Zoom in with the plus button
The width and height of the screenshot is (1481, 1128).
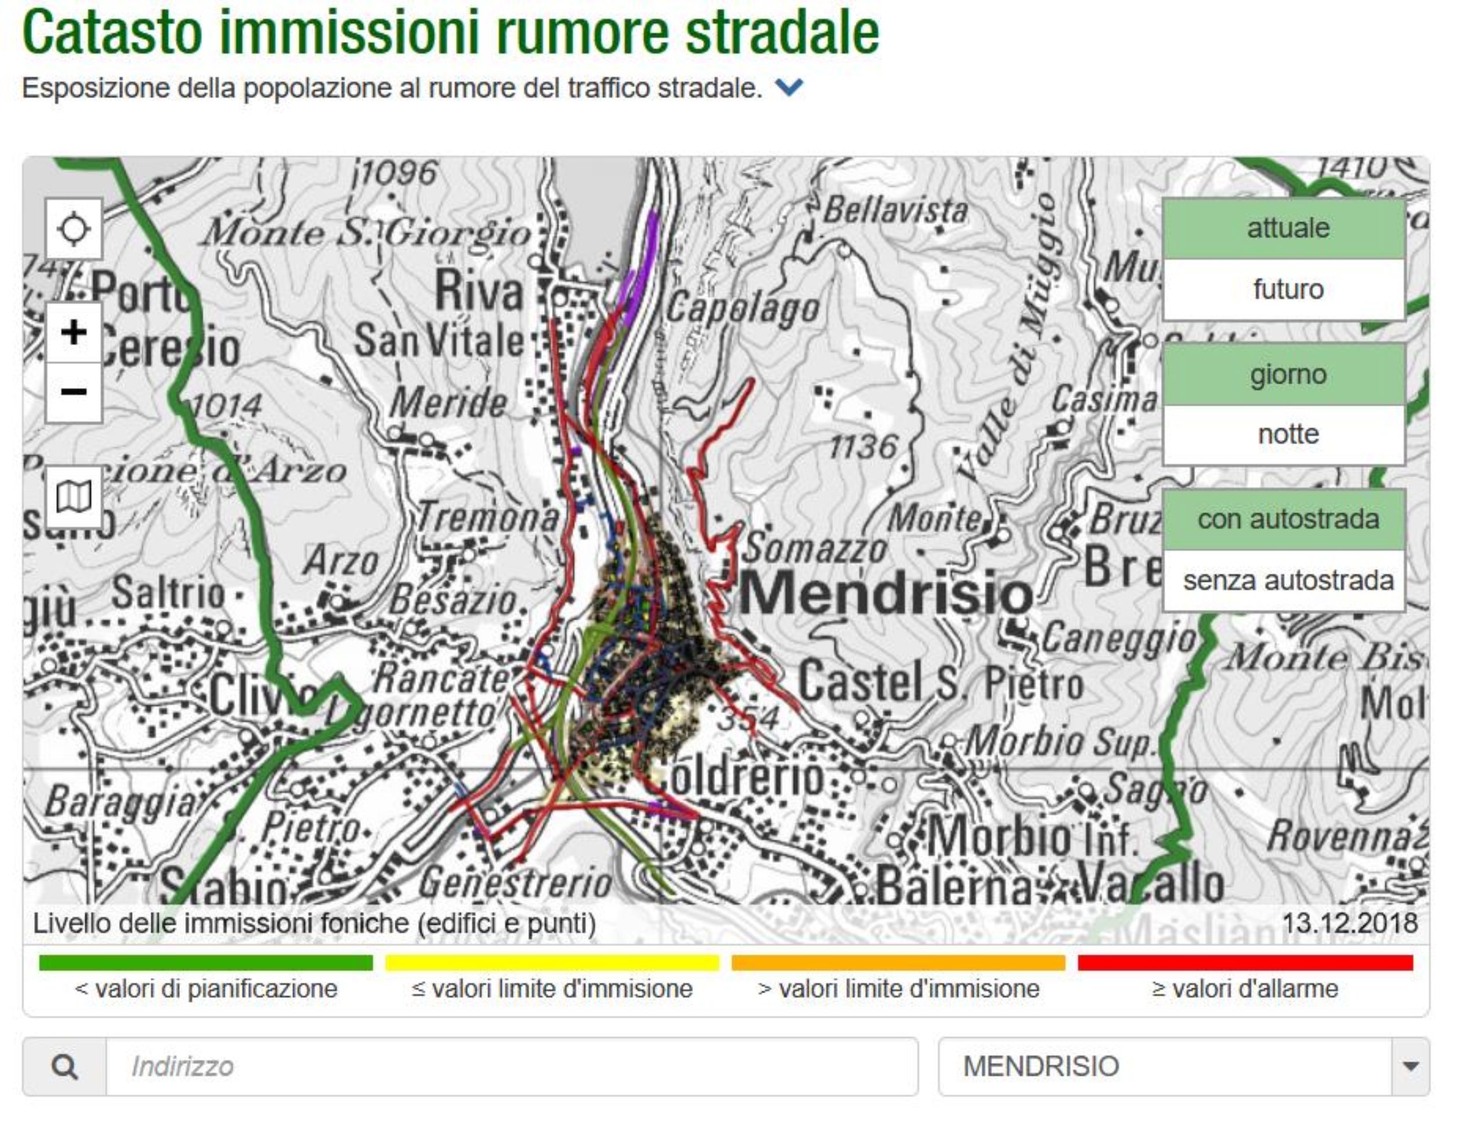click(x=73, y=332)
